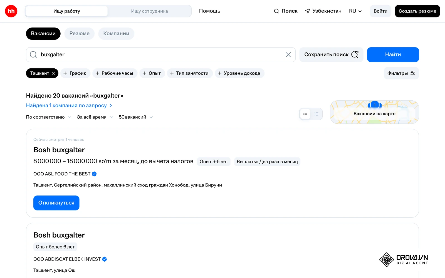Open the first Bosh buxgalter vacancy title
This screenshot has width=445, height=278.
pyautogui.click(x=59, y=150)
